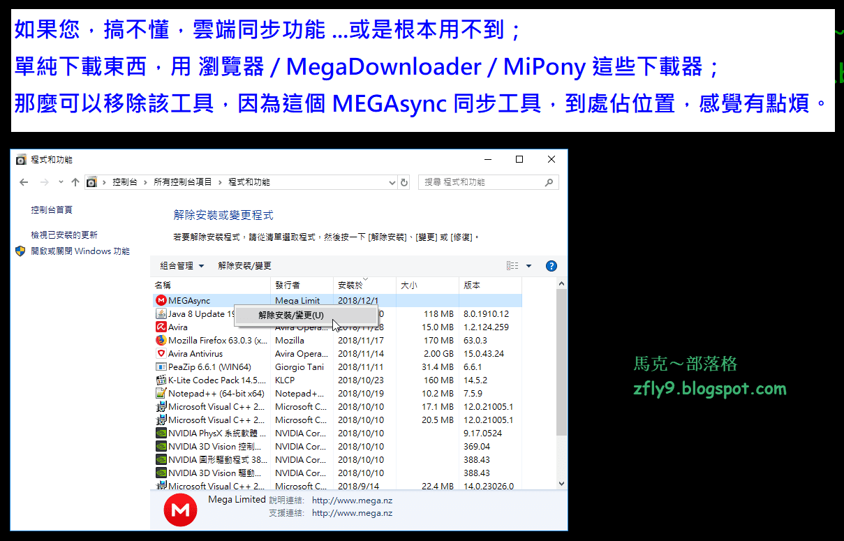Click version 369.04
844x541 pixels.
point(477,447)
